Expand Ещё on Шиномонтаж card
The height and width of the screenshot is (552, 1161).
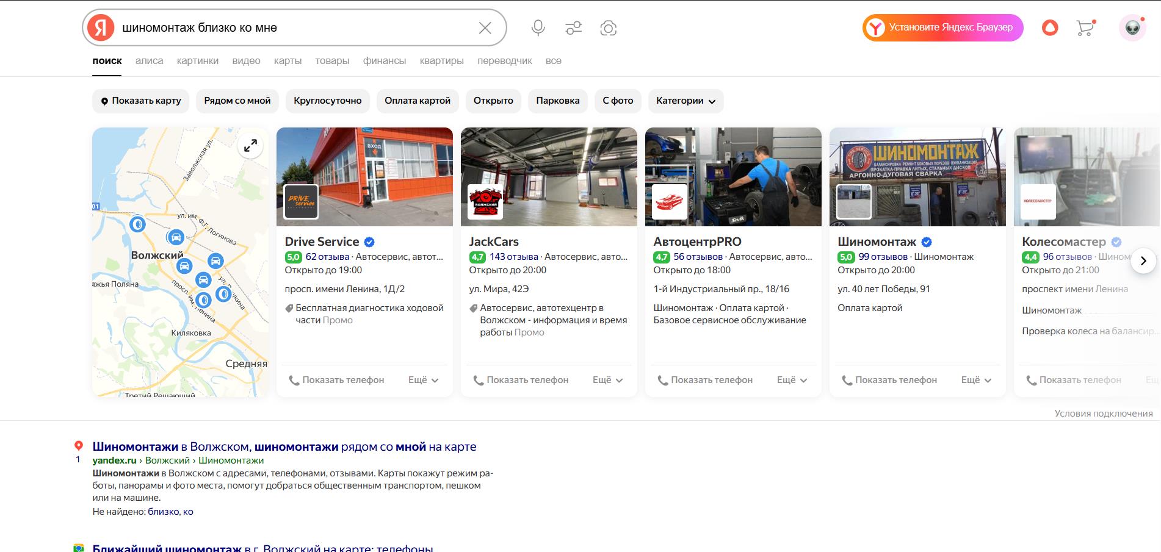[977, 380]
